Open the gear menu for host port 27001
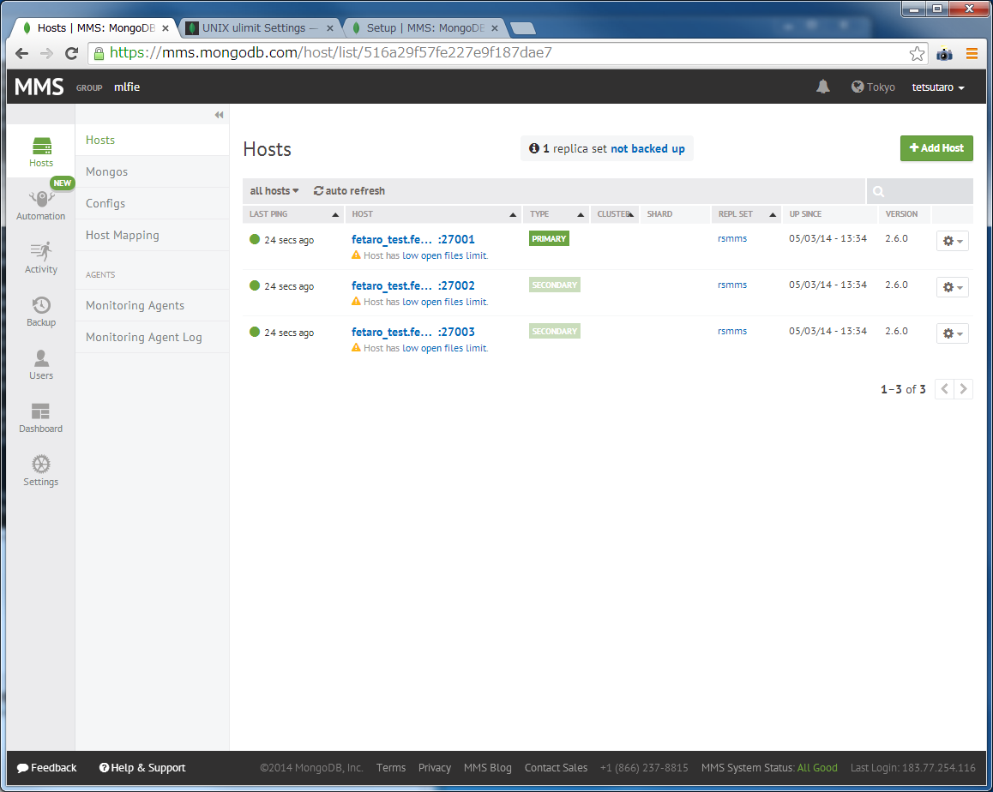This screenshot has height=792, width=993. 952,241
